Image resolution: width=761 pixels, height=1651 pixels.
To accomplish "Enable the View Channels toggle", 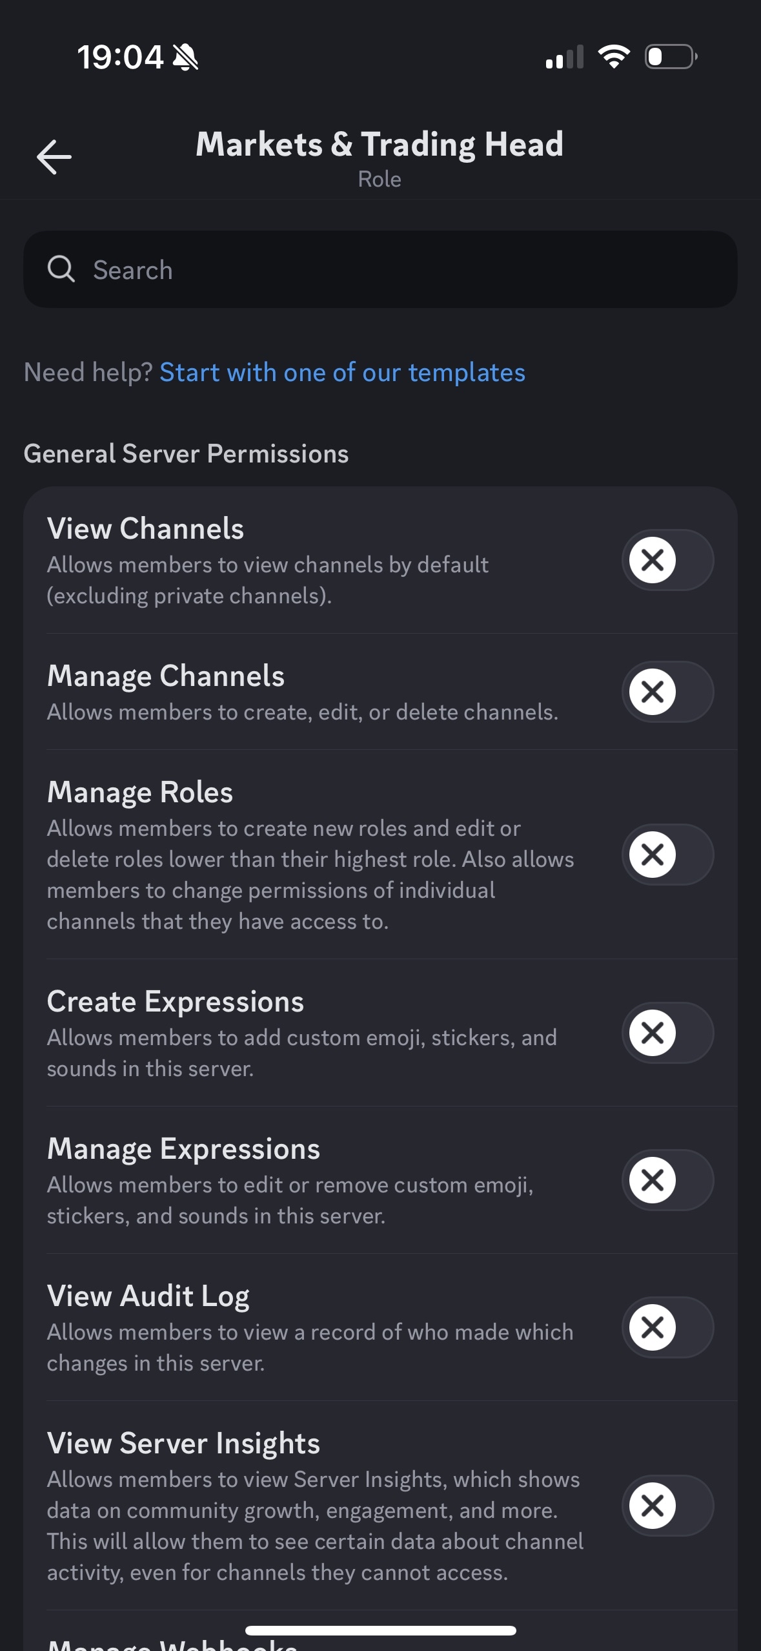I will [667, 560].
